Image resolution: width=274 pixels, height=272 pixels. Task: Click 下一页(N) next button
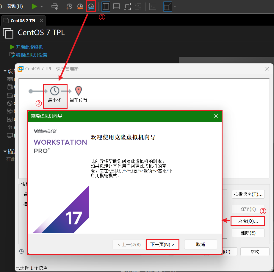162,244
